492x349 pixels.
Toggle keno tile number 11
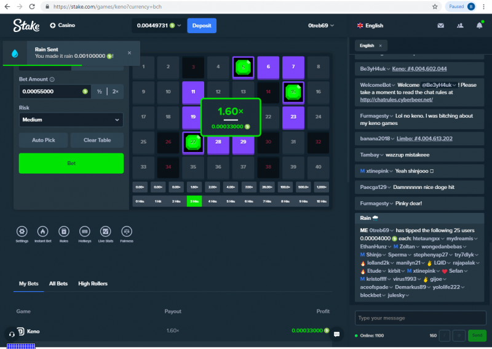[x=193, y=92]
